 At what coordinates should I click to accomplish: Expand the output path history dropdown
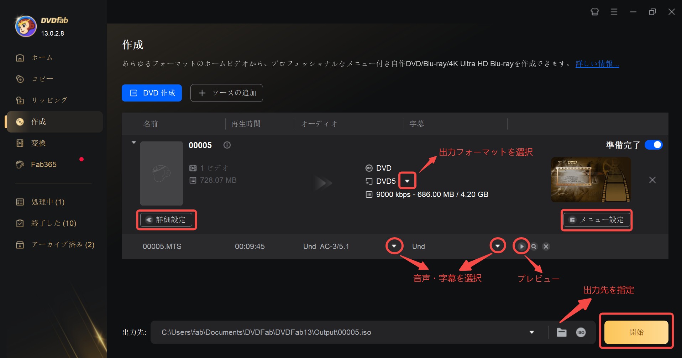tap(532, 332)
